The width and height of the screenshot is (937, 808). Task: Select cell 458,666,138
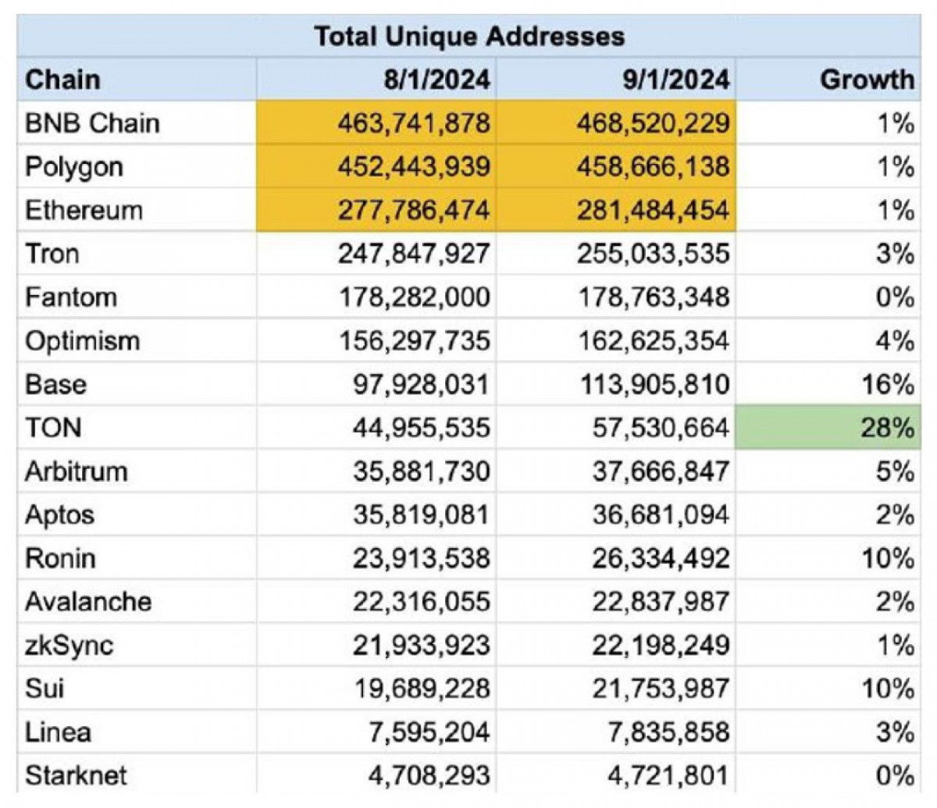[616, 166]
